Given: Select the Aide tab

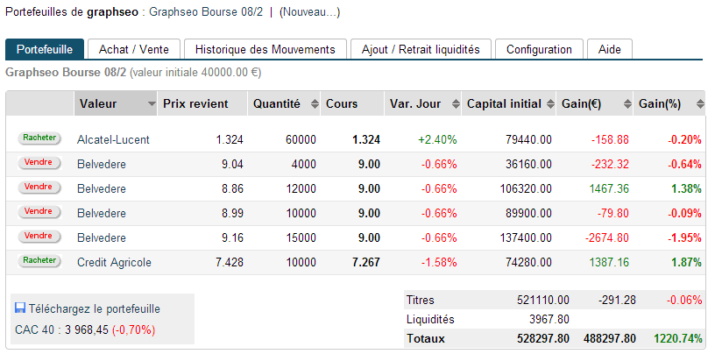Looking at the screenshot, I should (x=609, y=50).
